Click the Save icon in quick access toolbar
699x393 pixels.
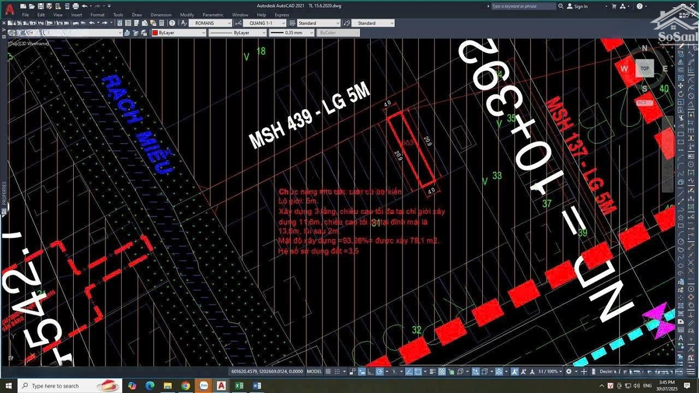41,6
